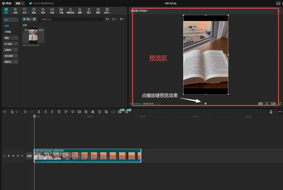Open the 菜单 menu dropdown
Screen dimensions: 283x190
pyautogui.click(x=19, y=3)
